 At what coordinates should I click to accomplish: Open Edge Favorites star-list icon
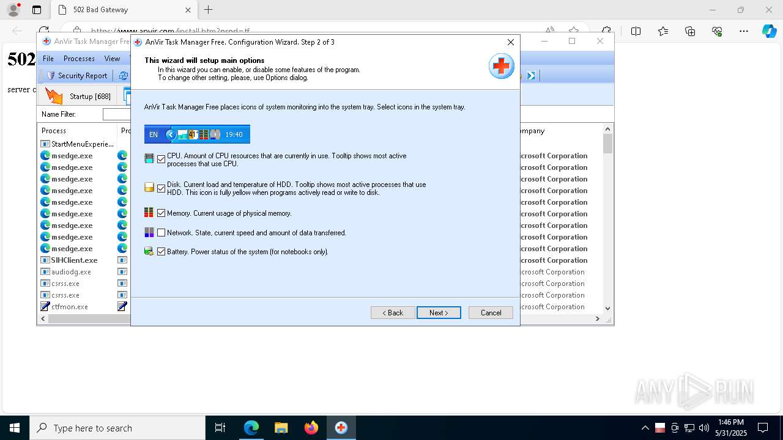(663, 31)
